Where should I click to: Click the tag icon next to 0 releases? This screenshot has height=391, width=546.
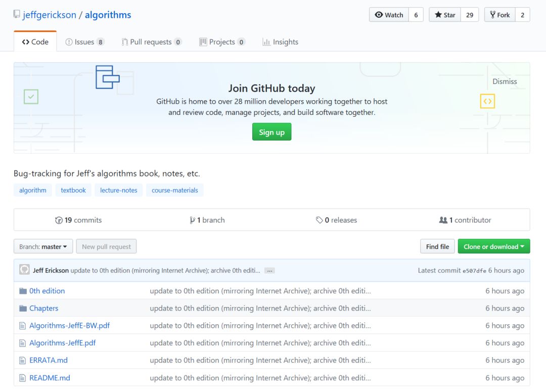(320, 220)
